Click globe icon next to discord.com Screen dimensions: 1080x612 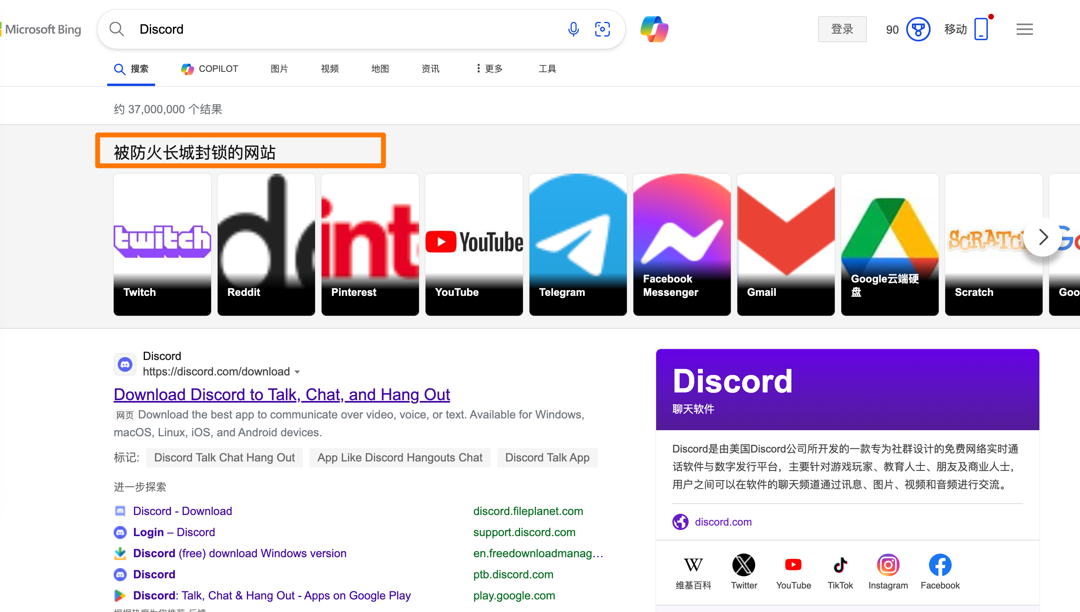click(x=680, y=521)
